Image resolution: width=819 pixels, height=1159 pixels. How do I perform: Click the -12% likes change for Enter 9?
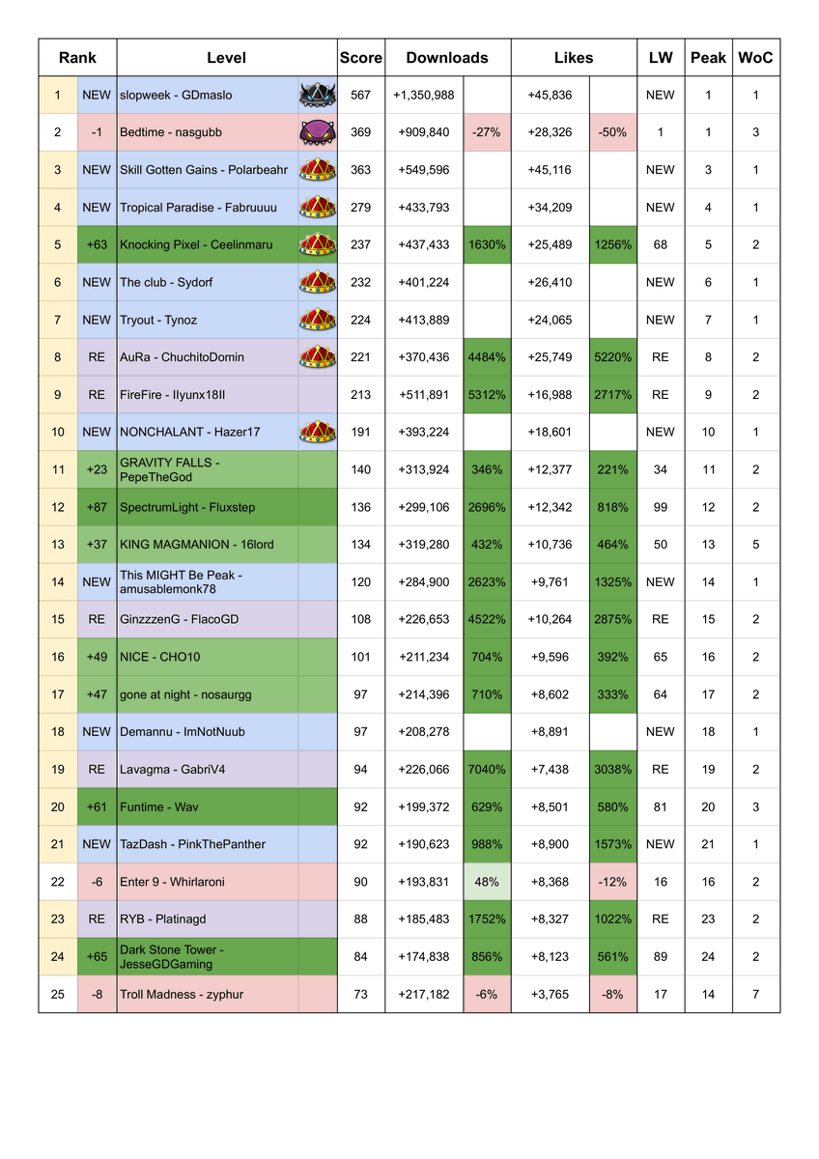(x=612, y=881)
